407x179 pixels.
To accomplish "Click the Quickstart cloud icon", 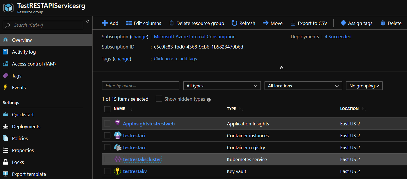I will [x=5, y=115].
